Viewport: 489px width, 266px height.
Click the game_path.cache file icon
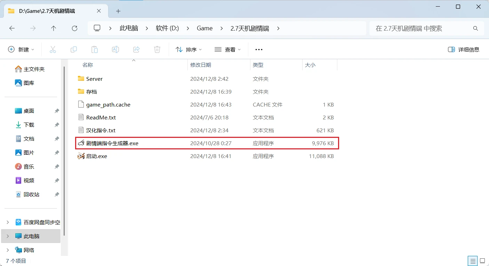click(81, 104)
